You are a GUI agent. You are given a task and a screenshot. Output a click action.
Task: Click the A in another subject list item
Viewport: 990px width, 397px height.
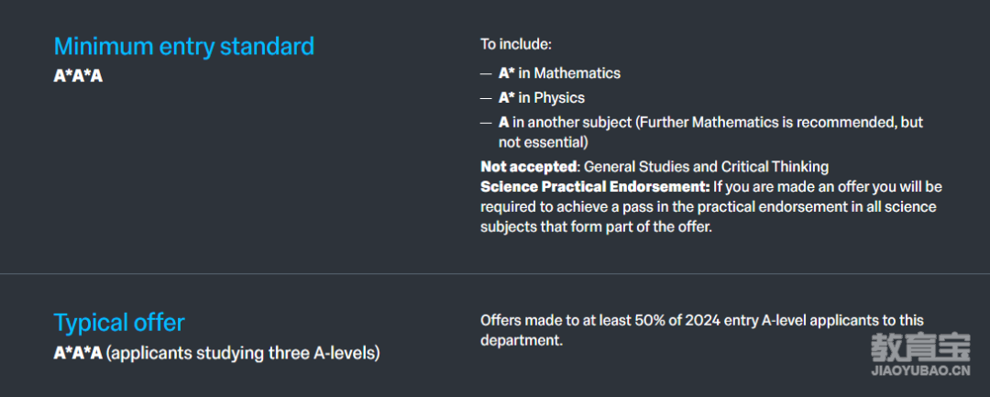point(711,133)
